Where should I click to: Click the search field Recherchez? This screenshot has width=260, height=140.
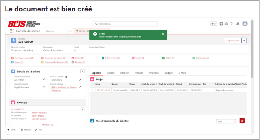point(125,24)
